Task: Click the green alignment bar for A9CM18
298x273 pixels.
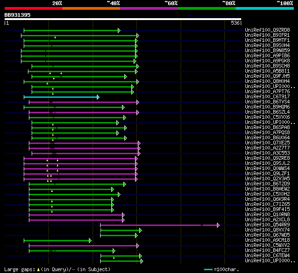Action: (x=57, y=241)
